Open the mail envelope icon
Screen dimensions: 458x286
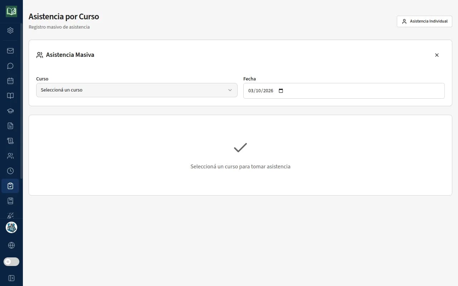10,51
